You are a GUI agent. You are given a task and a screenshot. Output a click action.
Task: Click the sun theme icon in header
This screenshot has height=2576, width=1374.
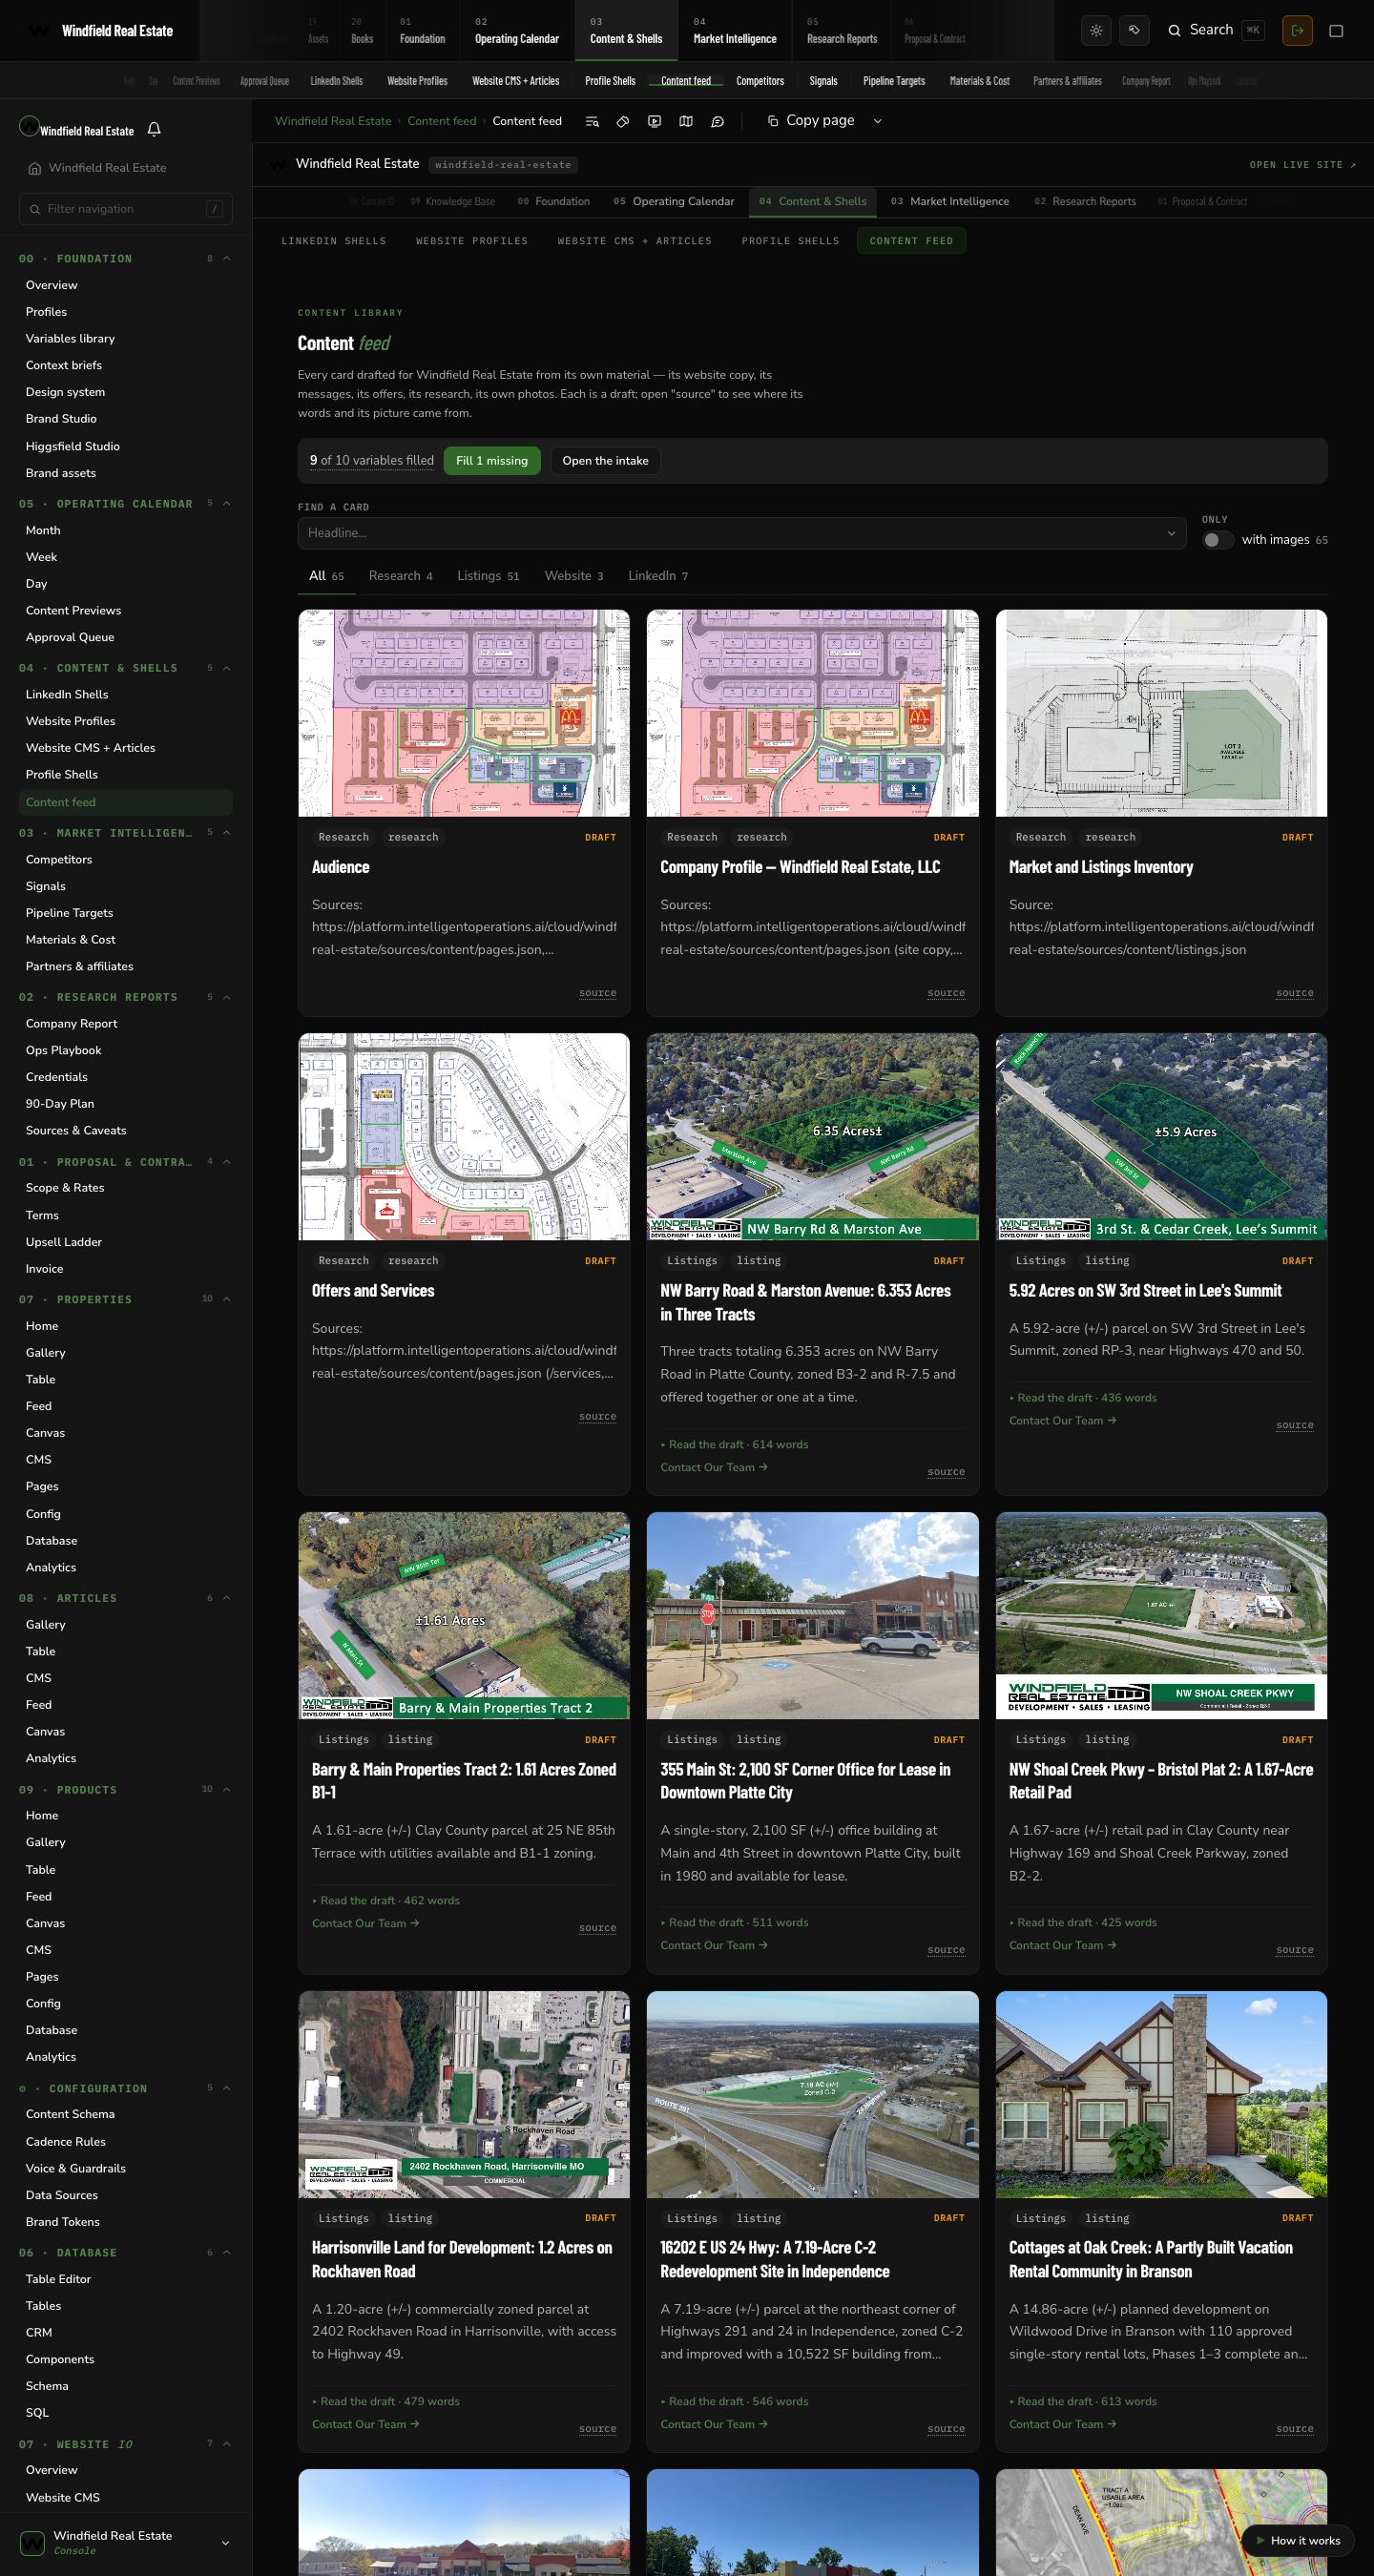point(1096,31)
